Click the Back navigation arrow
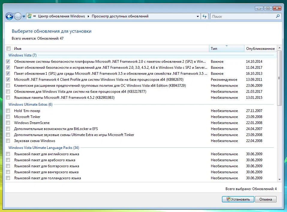 coord(9,16)
